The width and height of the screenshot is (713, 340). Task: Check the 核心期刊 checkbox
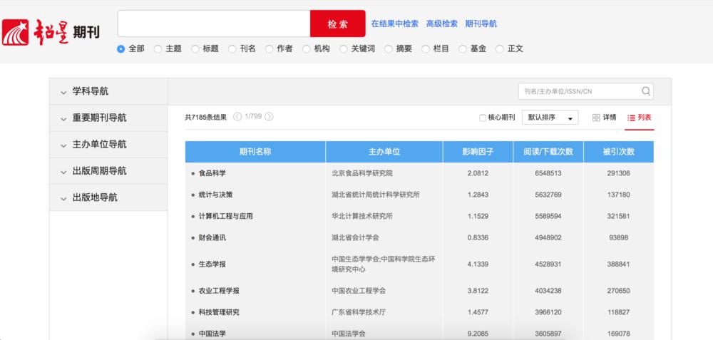pyautogui.click(x=483, y=118)
